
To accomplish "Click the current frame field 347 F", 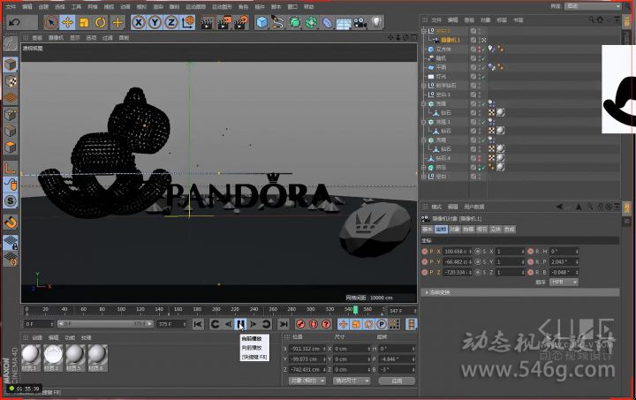I will [x=403, y=311].
